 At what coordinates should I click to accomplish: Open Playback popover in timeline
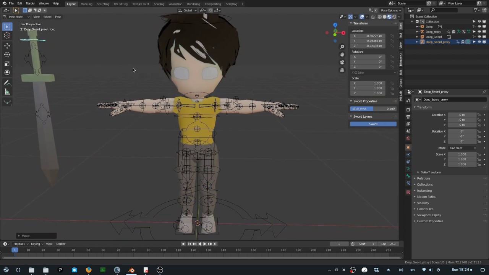(21, 244)
